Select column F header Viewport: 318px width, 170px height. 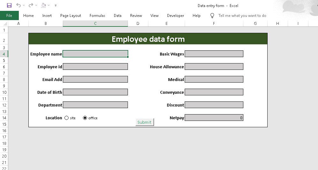(x=214, y=24)
